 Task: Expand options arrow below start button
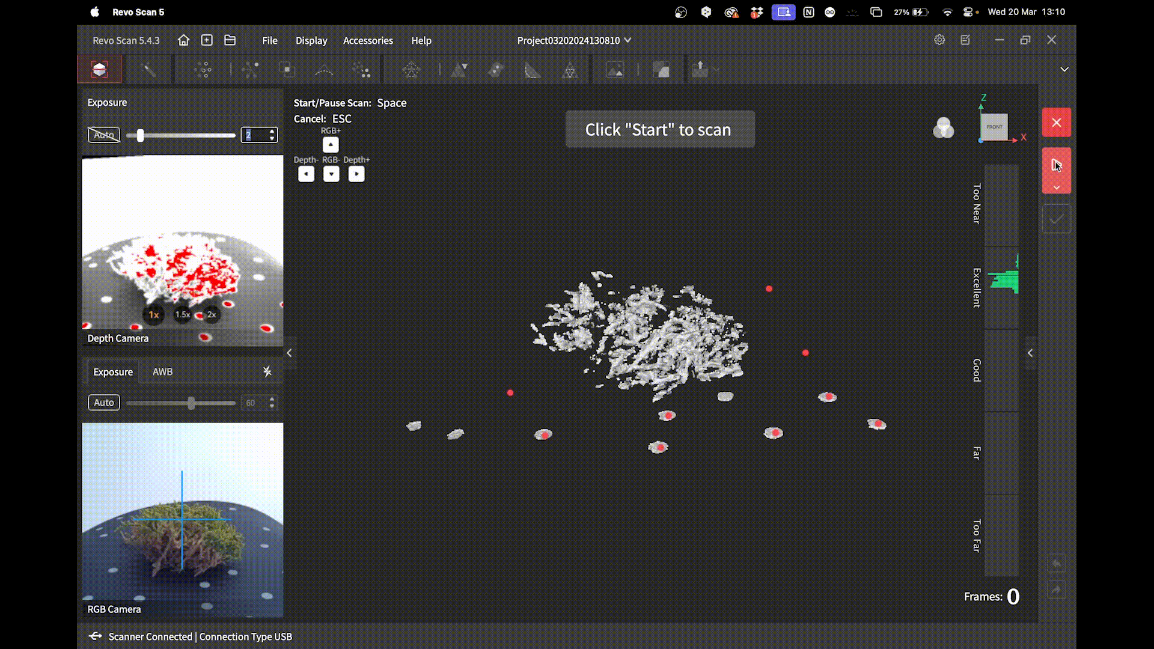coord(1056,187)
